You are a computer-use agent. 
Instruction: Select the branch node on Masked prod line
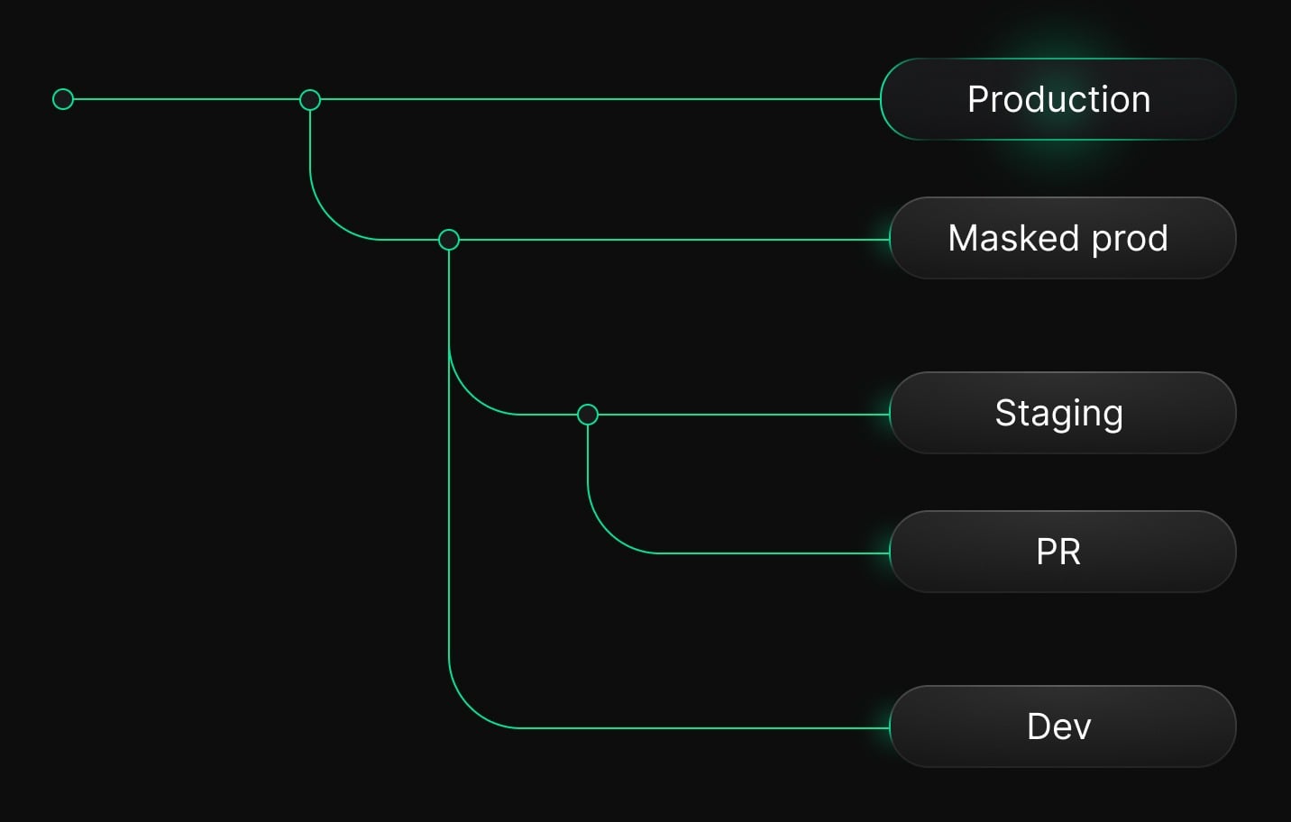pos(449,240)
